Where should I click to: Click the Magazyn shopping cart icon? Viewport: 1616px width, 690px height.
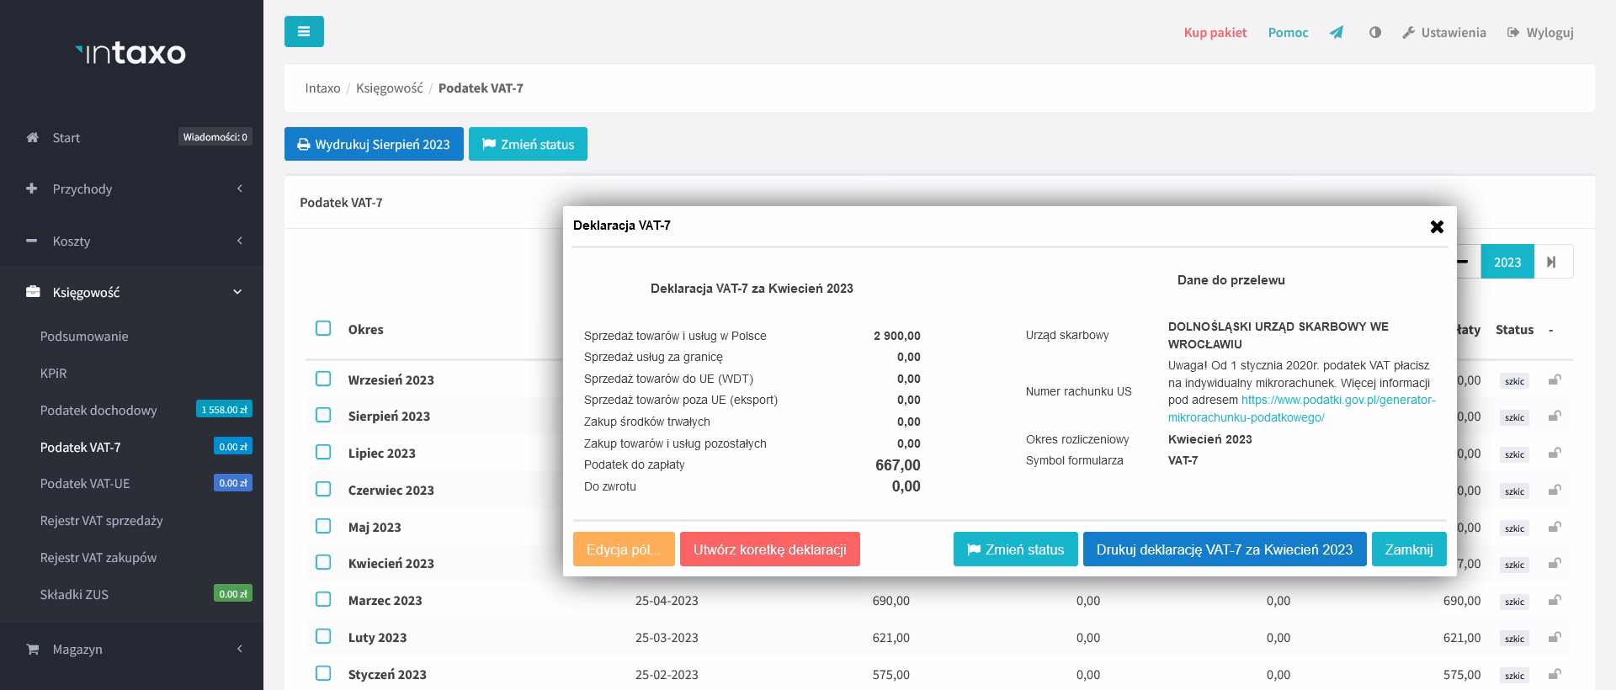point(33,650)
